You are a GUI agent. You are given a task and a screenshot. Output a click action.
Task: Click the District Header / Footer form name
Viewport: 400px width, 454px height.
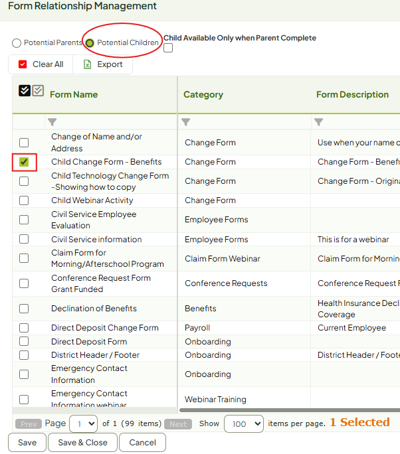tap(96, 355)
